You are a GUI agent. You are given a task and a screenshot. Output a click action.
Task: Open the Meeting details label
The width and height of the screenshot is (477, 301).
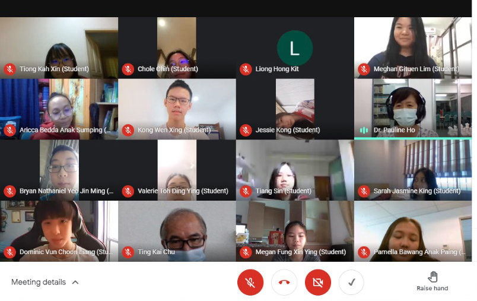(39, 282)
